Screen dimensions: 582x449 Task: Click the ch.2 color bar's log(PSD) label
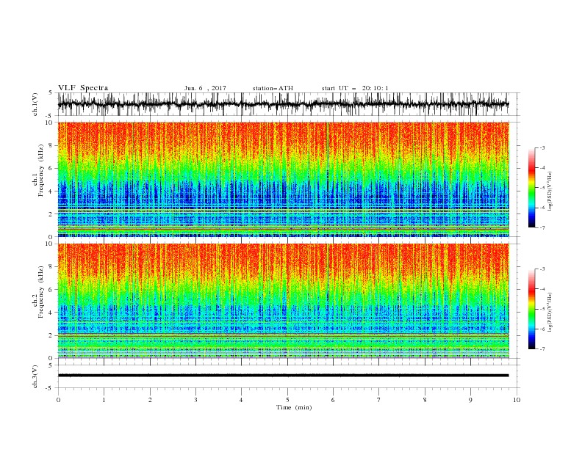coord(550,312)
